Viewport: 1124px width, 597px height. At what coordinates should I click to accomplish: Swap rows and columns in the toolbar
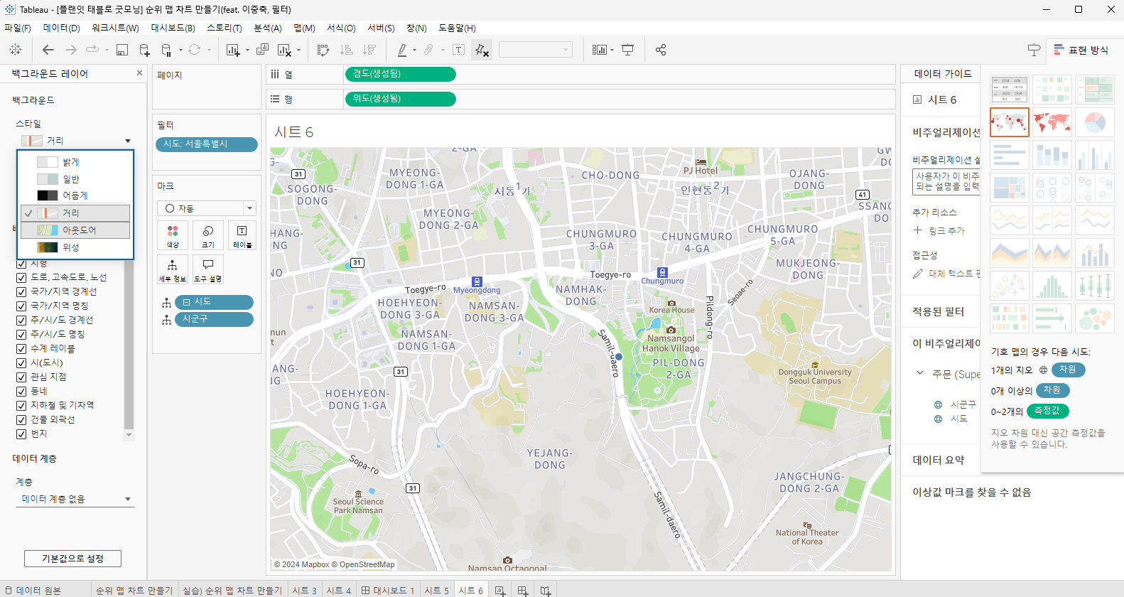(323, 50)
